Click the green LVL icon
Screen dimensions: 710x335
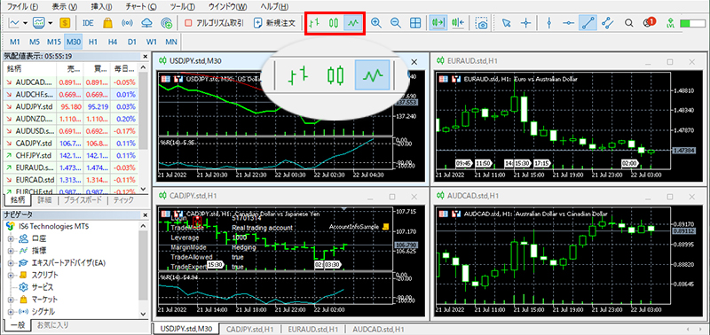click(x=670, y=23)
